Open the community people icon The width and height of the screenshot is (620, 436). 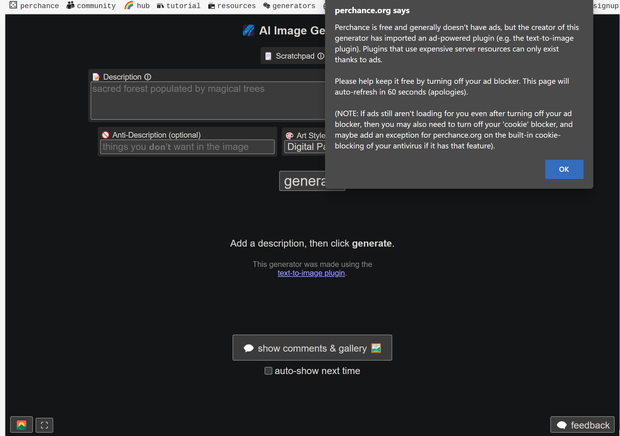point(70,5)
